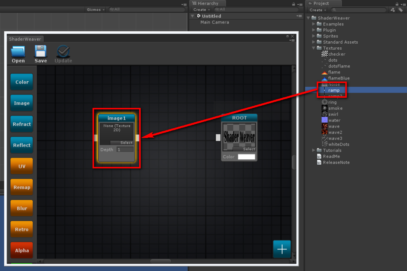
Task: Add a Reflect node from the sidebar
Action: (x=22, y=145)
